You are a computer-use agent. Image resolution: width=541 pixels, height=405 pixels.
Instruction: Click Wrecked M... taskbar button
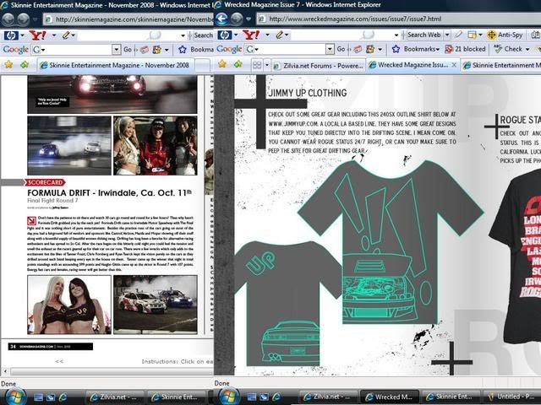tap(389, 397)
